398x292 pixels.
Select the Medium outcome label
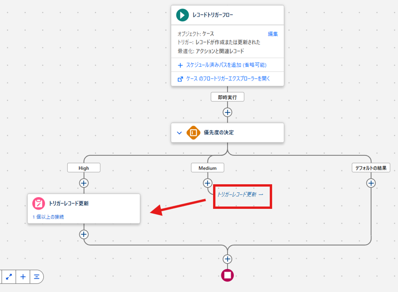click(207, 168)
